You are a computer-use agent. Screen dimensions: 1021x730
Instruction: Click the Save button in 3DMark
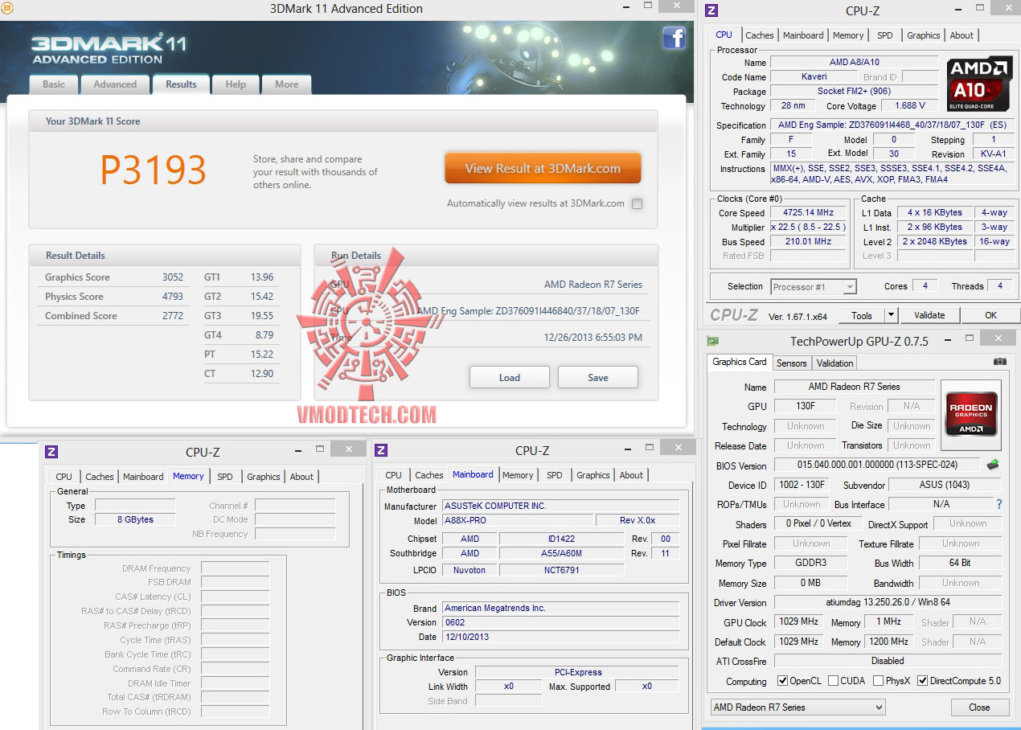598,377
